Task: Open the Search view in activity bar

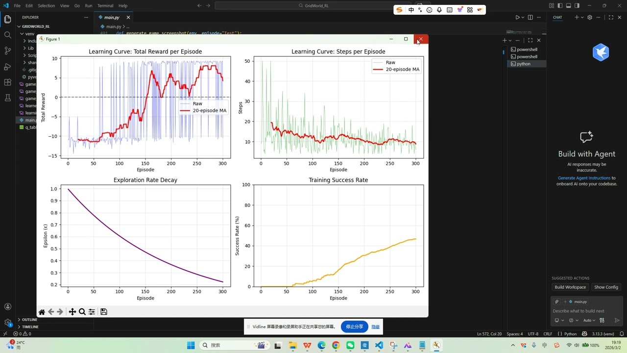Action: 7,35
